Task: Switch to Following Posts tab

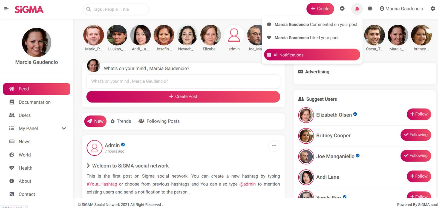Action: pos(159,121)
